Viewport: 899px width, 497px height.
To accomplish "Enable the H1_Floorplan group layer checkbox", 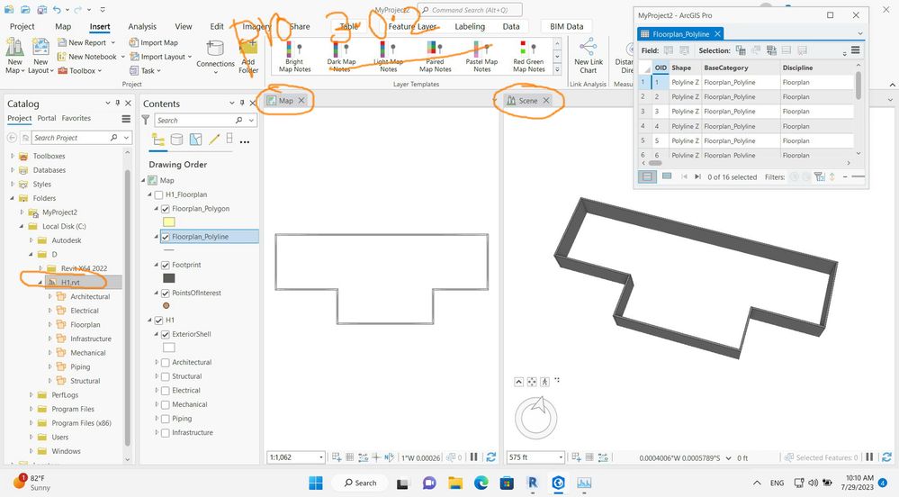I will click(158, 194).
